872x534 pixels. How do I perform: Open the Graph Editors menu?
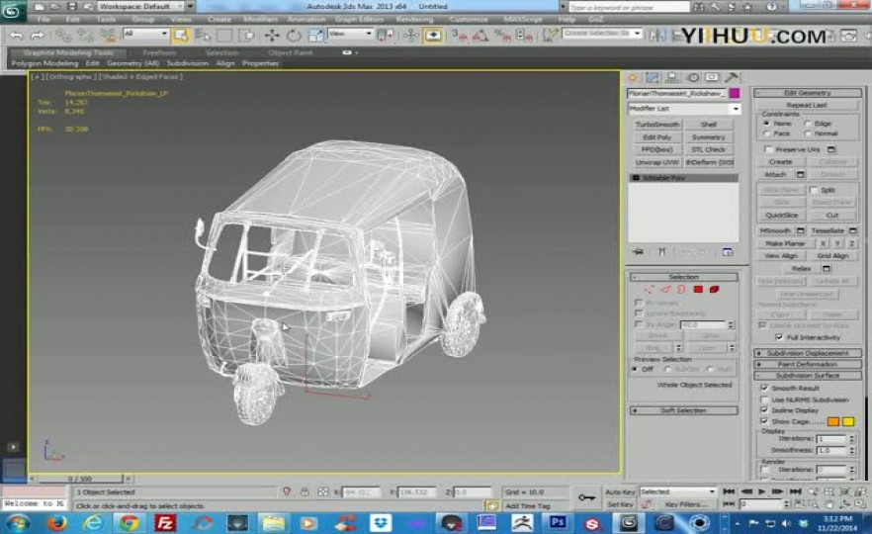[x=359, y=19]
